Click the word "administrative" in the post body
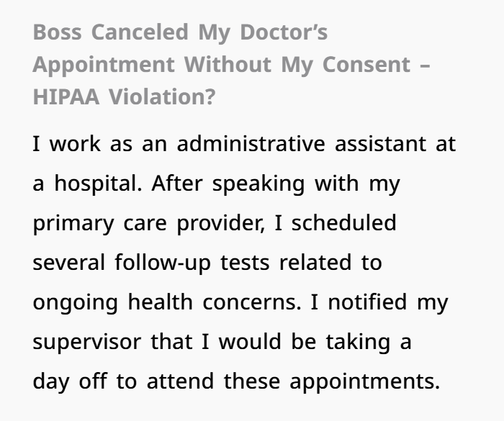 pos(251,144)
